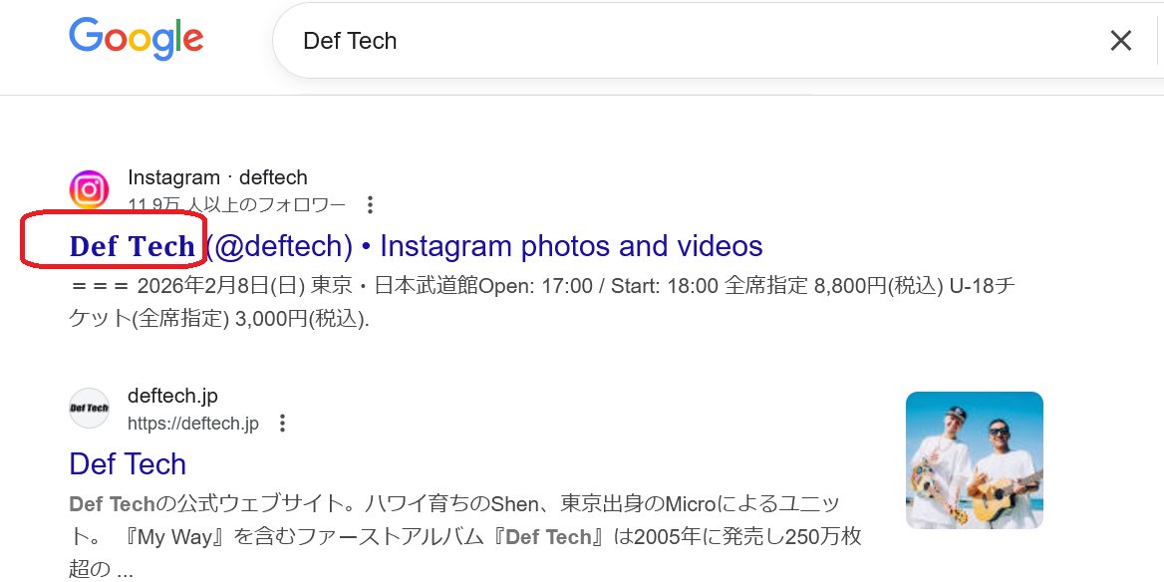Open the three-dot menu for the Instagram result

[370, 205]
